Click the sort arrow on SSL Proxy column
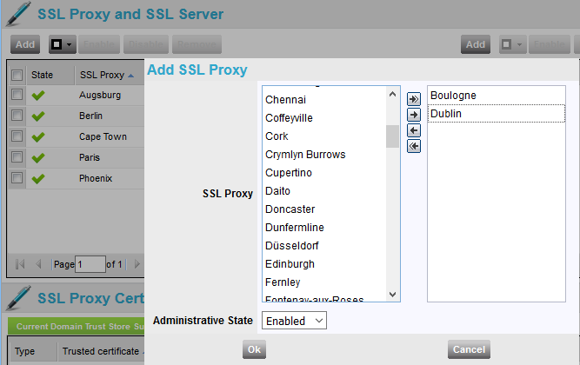The height and width of the screenshot is (365, 580). click(x=130, y=75)
